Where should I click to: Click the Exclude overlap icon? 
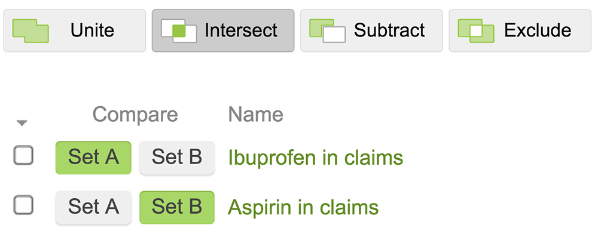pos(476,30)
